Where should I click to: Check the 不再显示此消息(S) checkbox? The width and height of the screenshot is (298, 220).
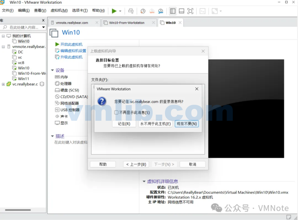(116, 113)
